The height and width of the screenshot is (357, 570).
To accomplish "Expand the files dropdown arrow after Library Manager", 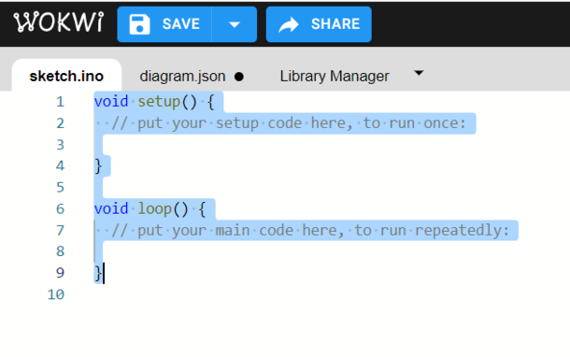I will pyautogui.click(x=419, y=73).
